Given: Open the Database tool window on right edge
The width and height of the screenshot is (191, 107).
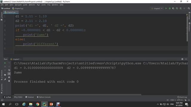Looking at the screenshot, I should (x=190, y=27).
